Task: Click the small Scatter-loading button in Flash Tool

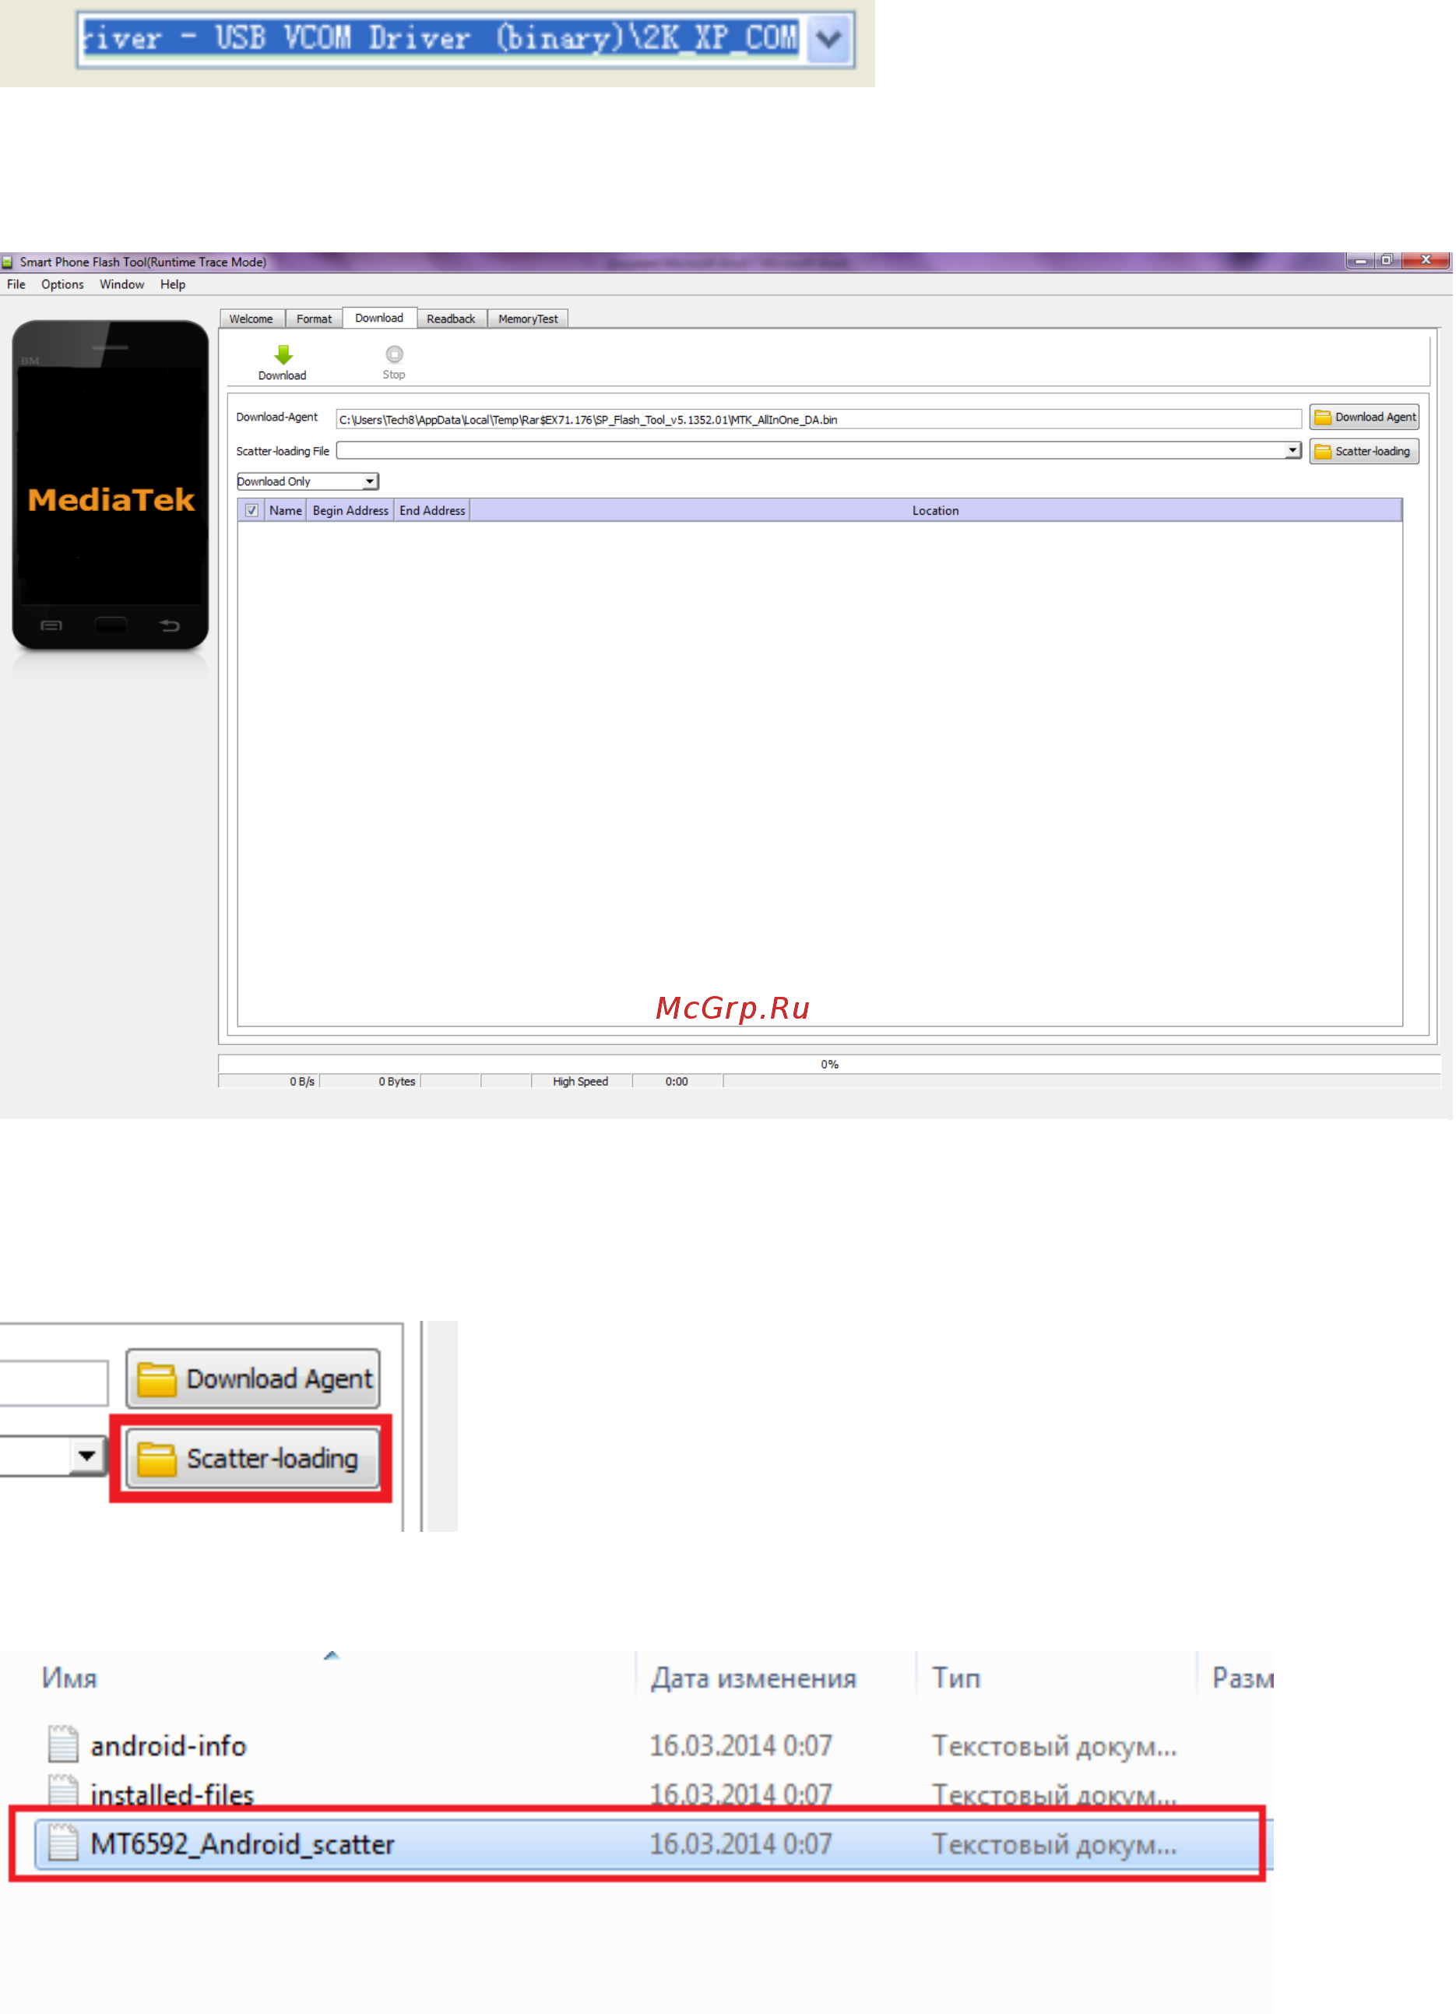Action: click(1365, 451)
